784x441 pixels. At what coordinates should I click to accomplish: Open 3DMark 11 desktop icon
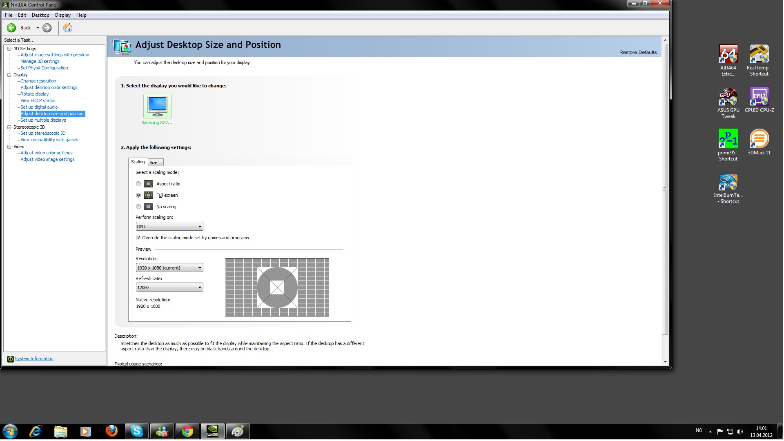[x=759, y=142]
